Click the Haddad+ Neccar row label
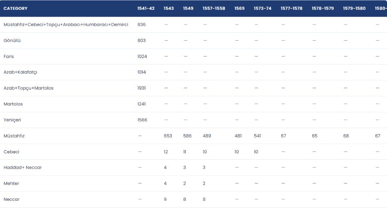Screen dimensions: 387x211 [x=23, y=167]
